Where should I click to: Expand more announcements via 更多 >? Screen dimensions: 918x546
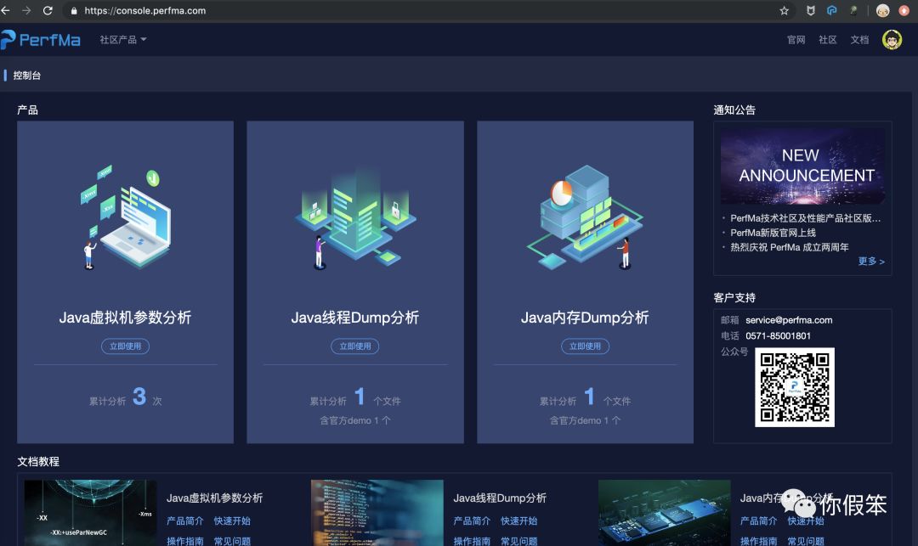(x=871, y=261)
